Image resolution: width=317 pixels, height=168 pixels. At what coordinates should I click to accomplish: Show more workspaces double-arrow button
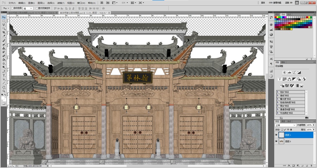pos(297,3)
